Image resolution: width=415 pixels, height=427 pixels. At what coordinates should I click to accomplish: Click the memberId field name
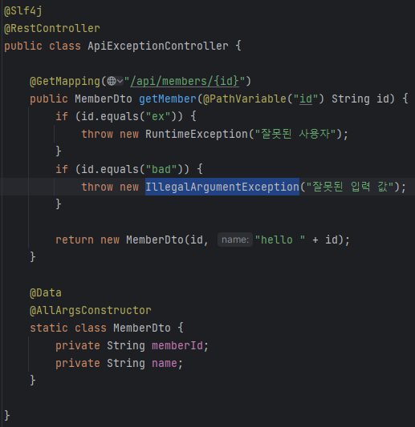coord(177,345)
